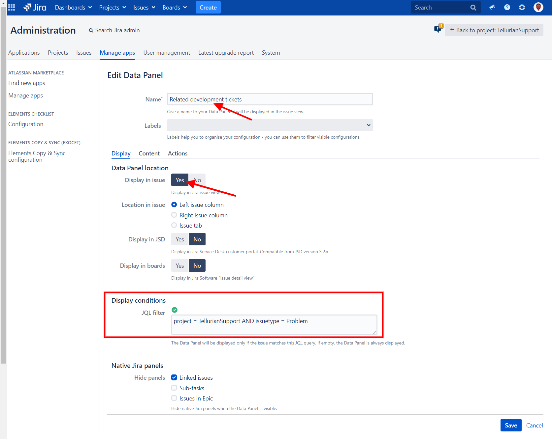The width and height of the screenshot is (552, 439).
Task: Open the System administration tab
Action: (x=271, y=53)
